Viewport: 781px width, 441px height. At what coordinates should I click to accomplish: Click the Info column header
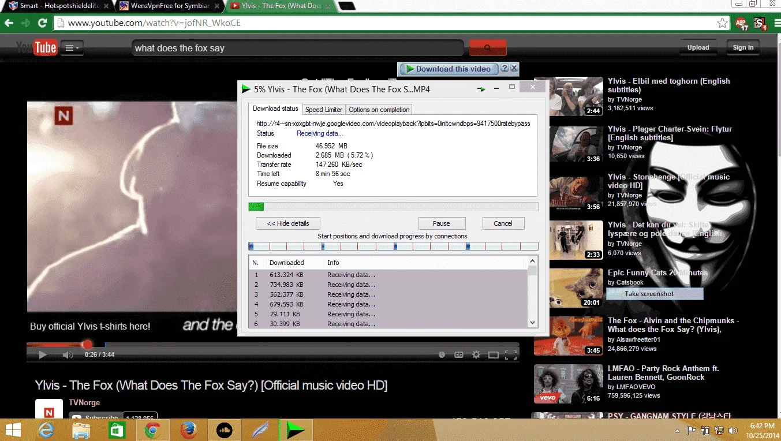pos(333,263)
